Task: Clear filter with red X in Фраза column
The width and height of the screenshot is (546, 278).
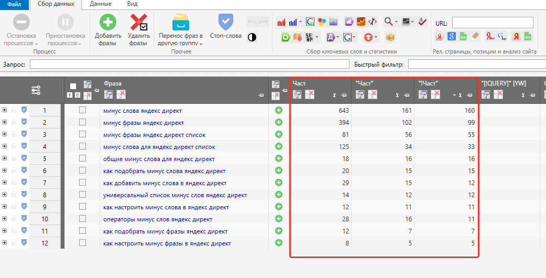Action: pyautogui.click(x=121, y=94)
